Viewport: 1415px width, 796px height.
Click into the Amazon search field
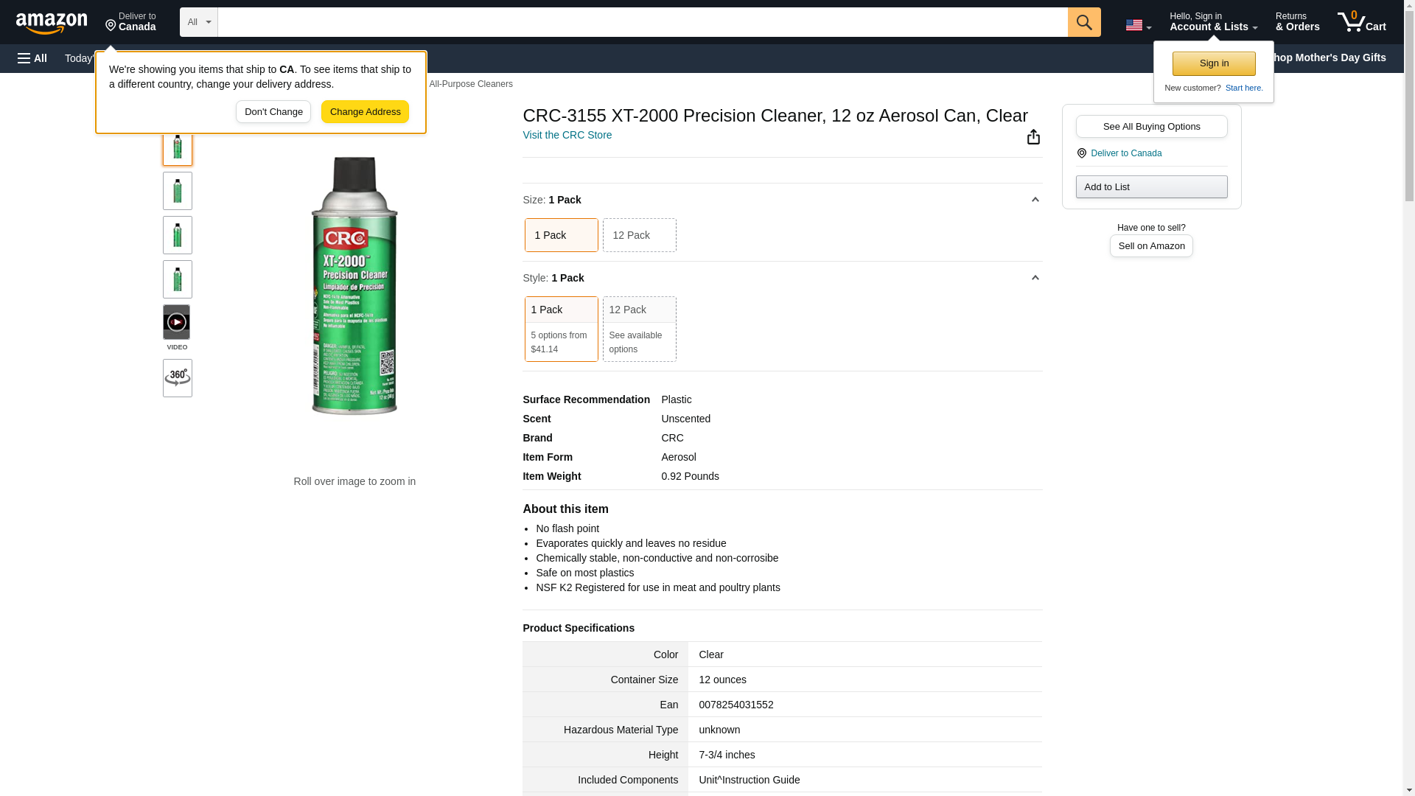click(641, 22)
